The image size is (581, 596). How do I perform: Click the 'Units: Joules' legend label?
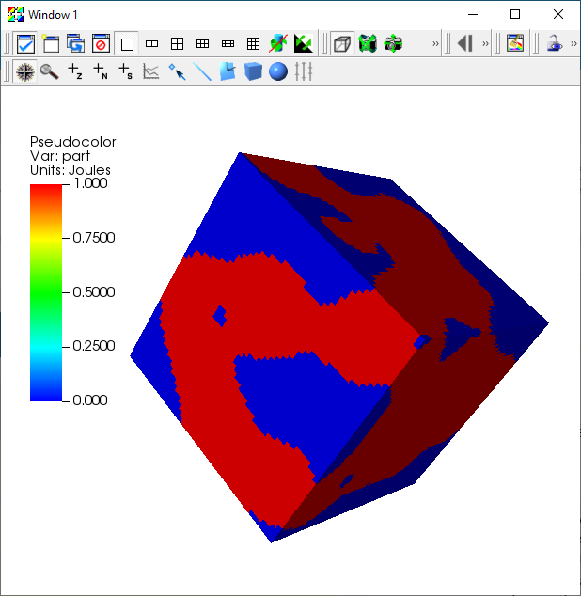71,170
